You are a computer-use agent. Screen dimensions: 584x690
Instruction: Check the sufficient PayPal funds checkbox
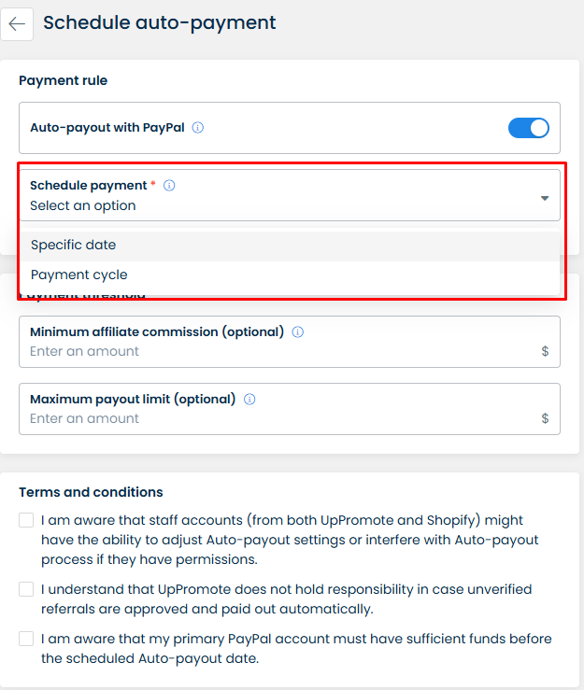26,639
